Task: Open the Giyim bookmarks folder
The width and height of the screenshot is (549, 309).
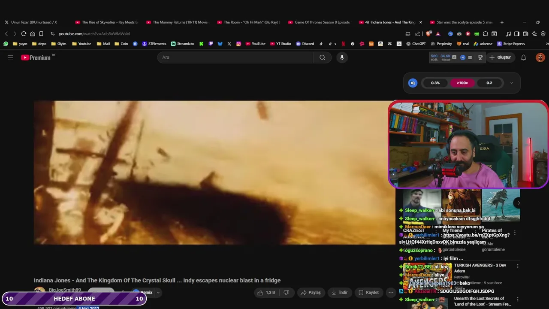Action: pyautogui.click(x=58, y=43)
